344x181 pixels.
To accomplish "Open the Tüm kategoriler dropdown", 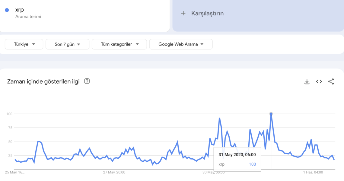I will click(x=119, y=44).
